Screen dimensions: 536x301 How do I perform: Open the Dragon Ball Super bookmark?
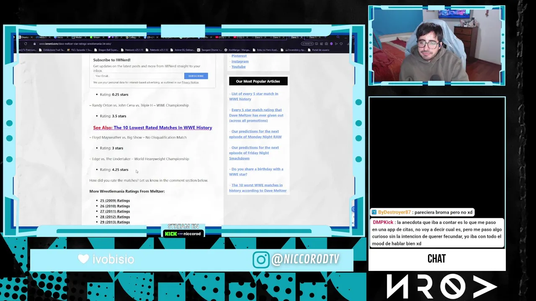(107, 50)
